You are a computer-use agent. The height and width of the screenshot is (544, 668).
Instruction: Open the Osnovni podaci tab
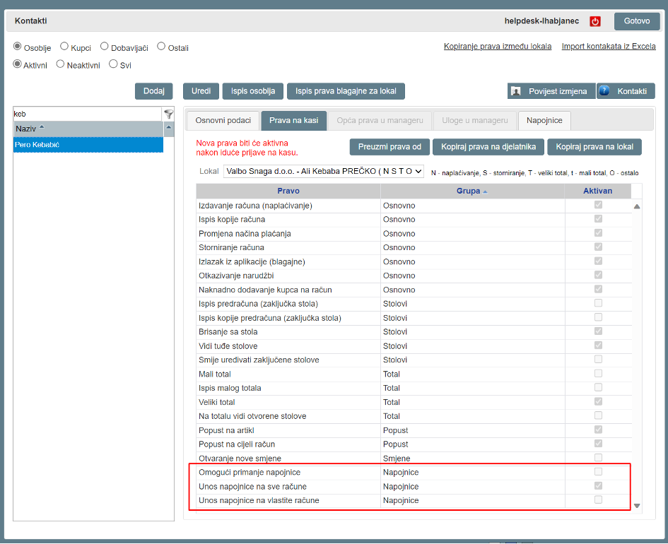tap(223, 121)
